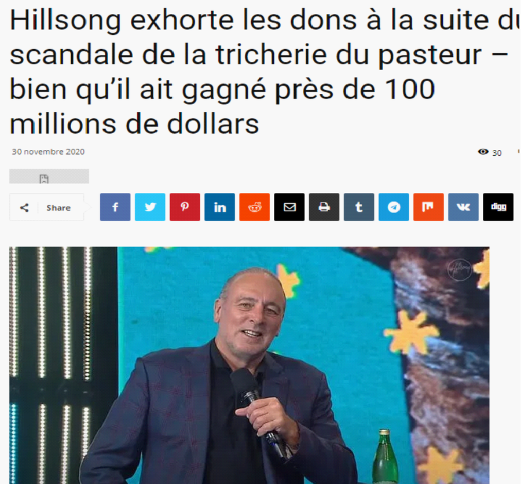The height and width of the screenshot is (484, 521).
Task: Share article on Mix
Action: coord(428,207)
